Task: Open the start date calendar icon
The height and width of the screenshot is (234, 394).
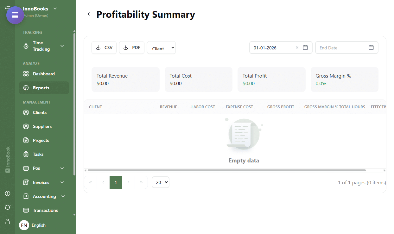Action: tap(305, 47)
